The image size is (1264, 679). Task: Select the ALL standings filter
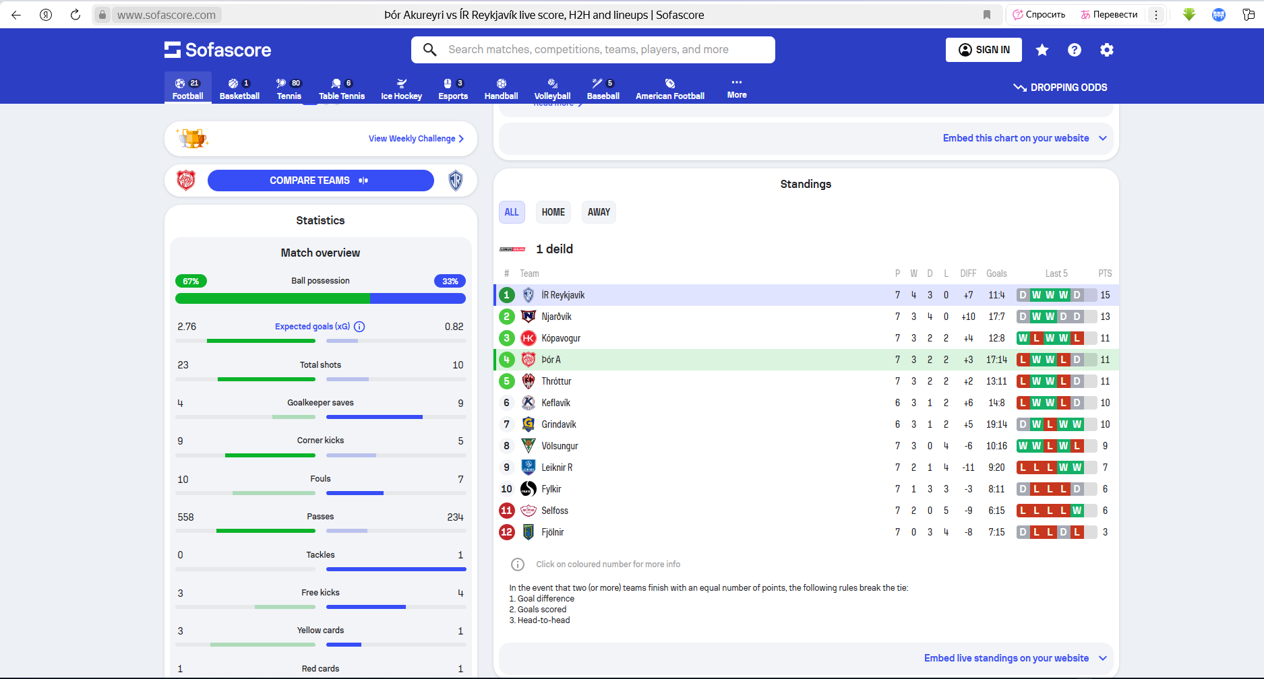point(512,212)
